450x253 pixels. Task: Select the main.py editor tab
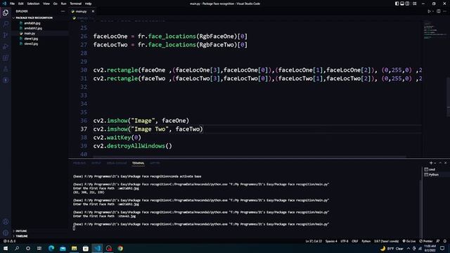82,11
